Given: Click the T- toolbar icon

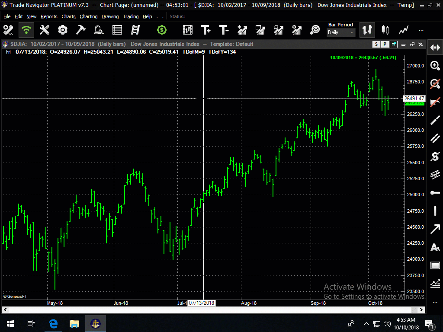Looking at the screenshot, I should tap(224, 30).
